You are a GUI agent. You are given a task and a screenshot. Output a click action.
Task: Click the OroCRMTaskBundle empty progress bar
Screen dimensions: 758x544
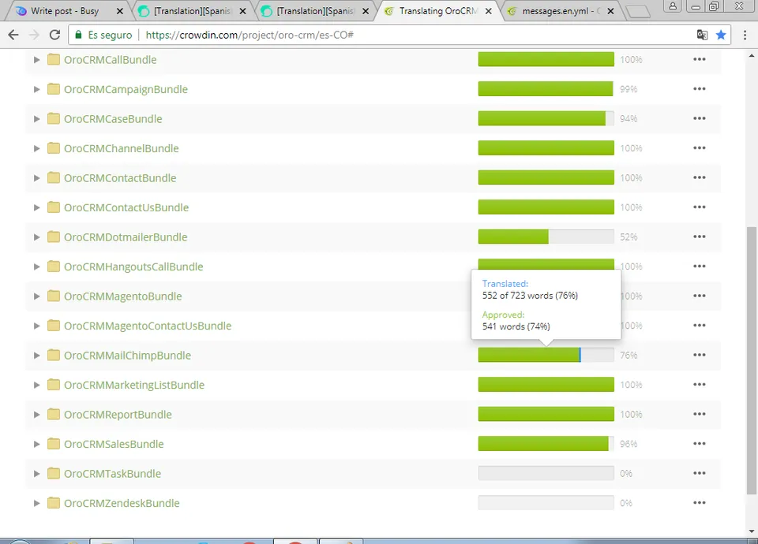point(546,473)
